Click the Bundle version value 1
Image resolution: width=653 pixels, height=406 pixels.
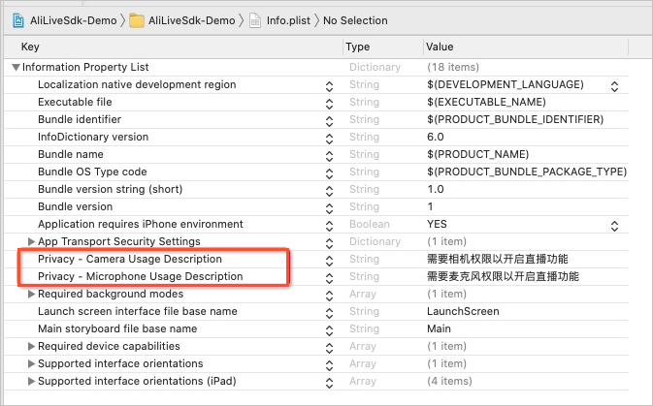[430, 206]
